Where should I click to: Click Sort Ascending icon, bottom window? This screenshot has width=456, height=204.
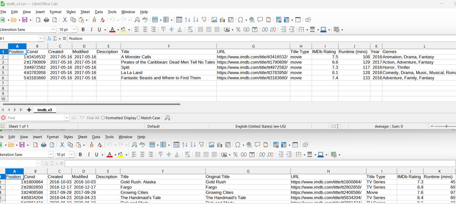coord(185,145)
